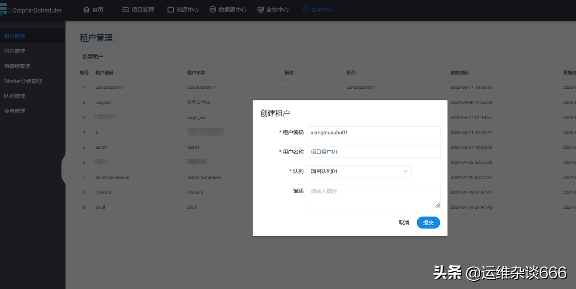Click the project management icon
This screenshot has height=289, width=576.
pyautogui.click(x=126, y=10)
